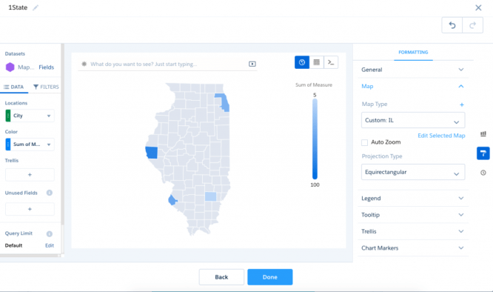Show info for Query Limit

tap(50, 233)
